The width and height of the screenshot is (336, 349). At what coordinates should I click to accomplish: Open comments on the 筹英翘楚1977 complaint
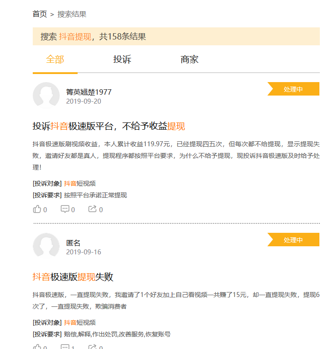[x=65, y=209]
